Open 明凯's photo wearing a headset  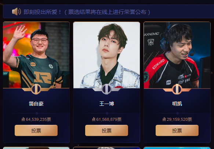[x=177, y=55]
